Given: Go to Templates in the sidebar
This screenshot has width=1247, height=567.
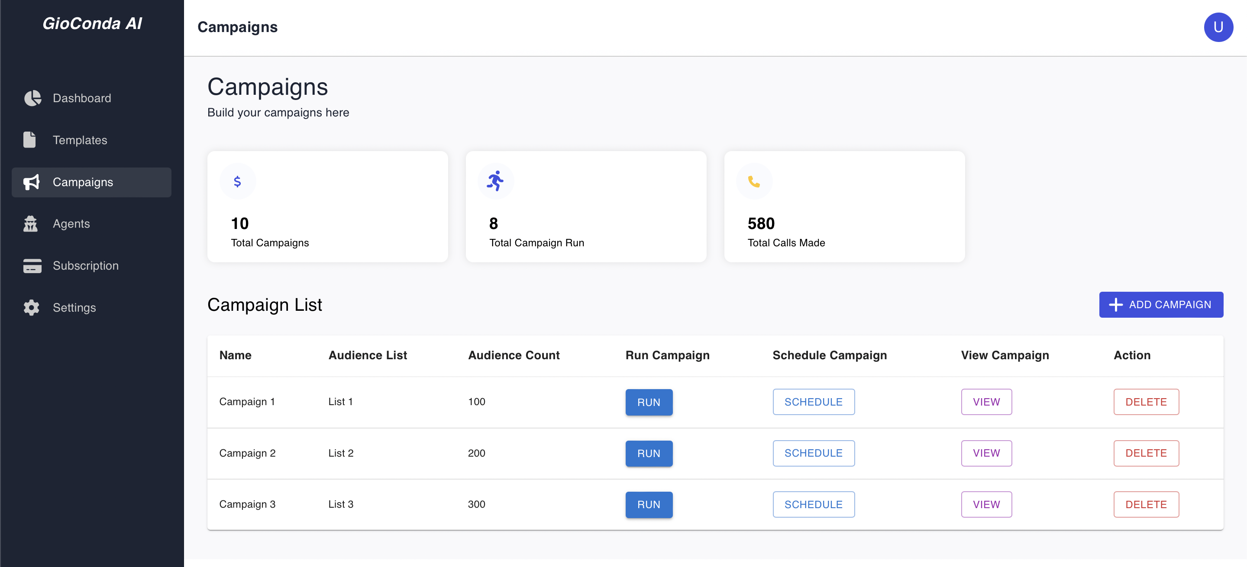Looking at the screenshot, I should (x=91, y=140).
